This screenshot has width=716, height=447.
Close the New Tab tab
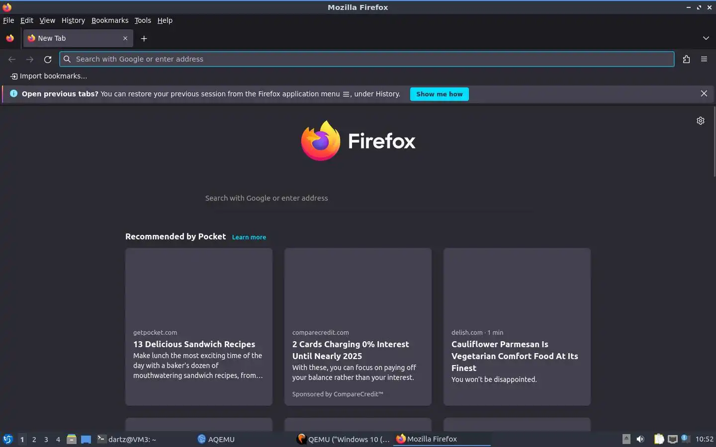[x=125, y=38]
